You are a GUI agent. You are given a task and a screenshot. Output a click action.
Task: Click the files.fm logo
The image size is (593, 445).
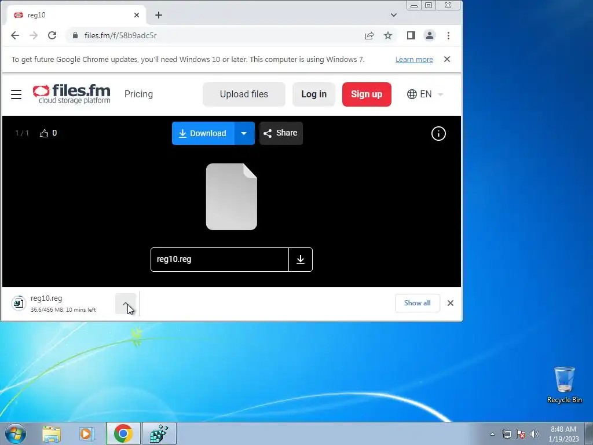[71, 94]
